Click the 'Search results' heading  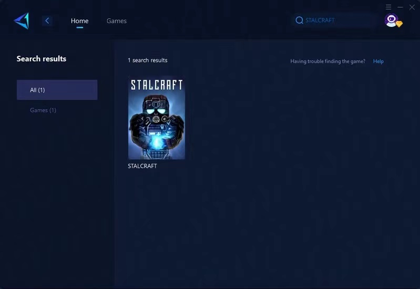[x=41, y=59]
